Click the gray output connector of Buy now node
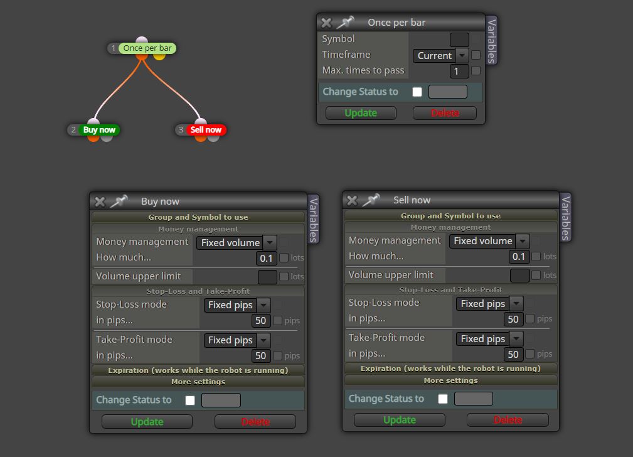Screen dimensions: 633x457 107,138
